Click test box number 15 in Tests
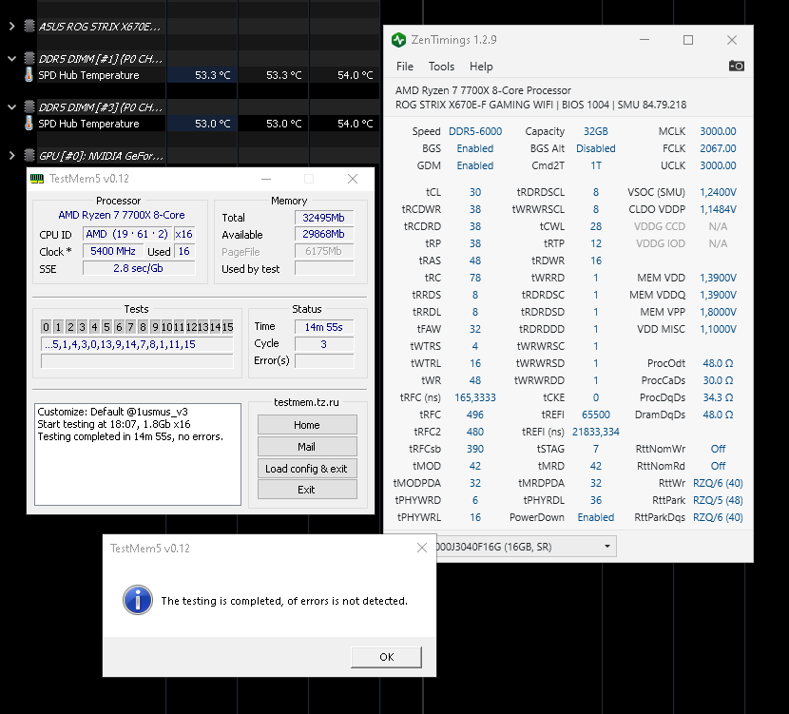Viewport: 789px width, 714px height. tap(227, 327)
